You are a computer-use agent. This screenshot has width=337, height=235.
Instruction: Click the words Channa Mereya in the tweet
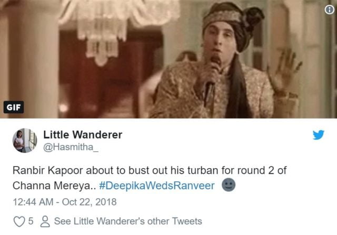pyautogui.click(x=52, y=185)
